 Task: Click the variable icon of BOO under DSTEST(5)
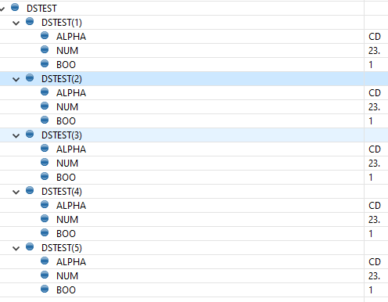tap(45, 289)
